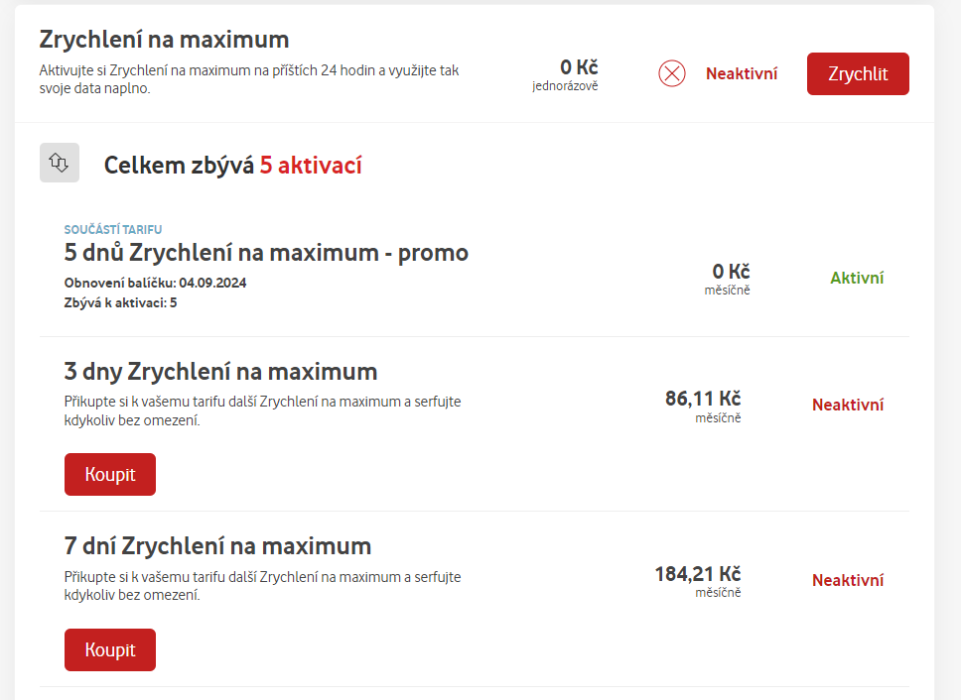Click the top Zrychlení na maximum title
Screen dimensions: 961x700
coord(164,40)
